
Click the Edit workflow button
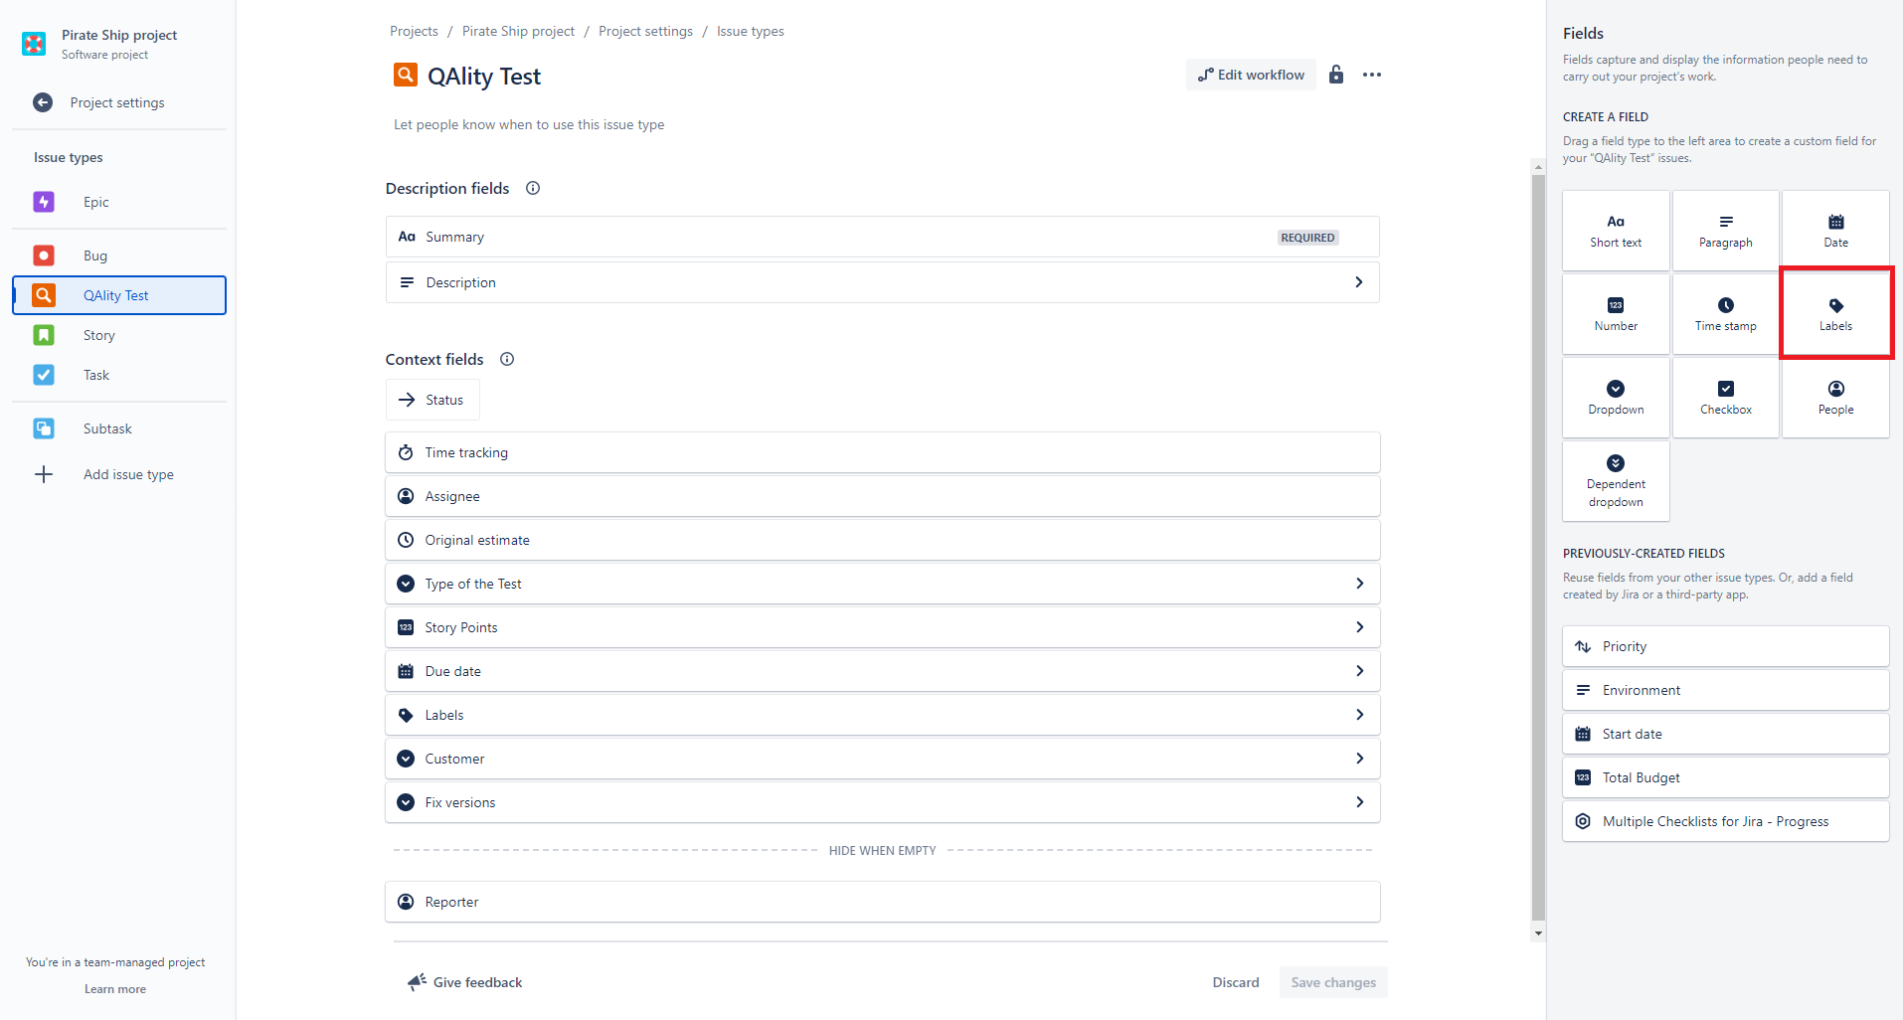pyautogui.click(x=1251, y=75)
